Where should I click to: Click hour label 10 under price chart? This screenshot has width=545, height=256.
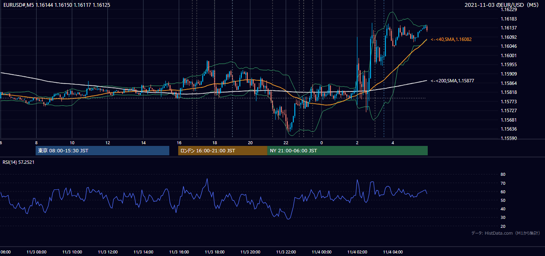point(72,143)
